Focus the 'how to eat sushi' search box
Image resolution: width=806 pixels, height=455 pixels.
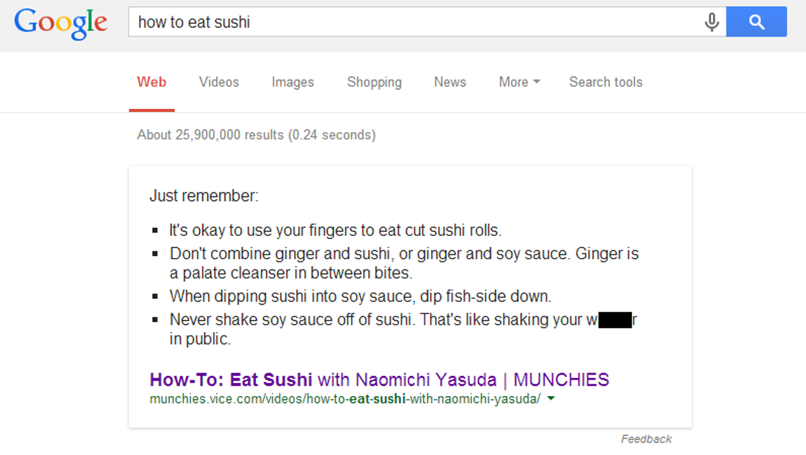[x=414, y=22]
